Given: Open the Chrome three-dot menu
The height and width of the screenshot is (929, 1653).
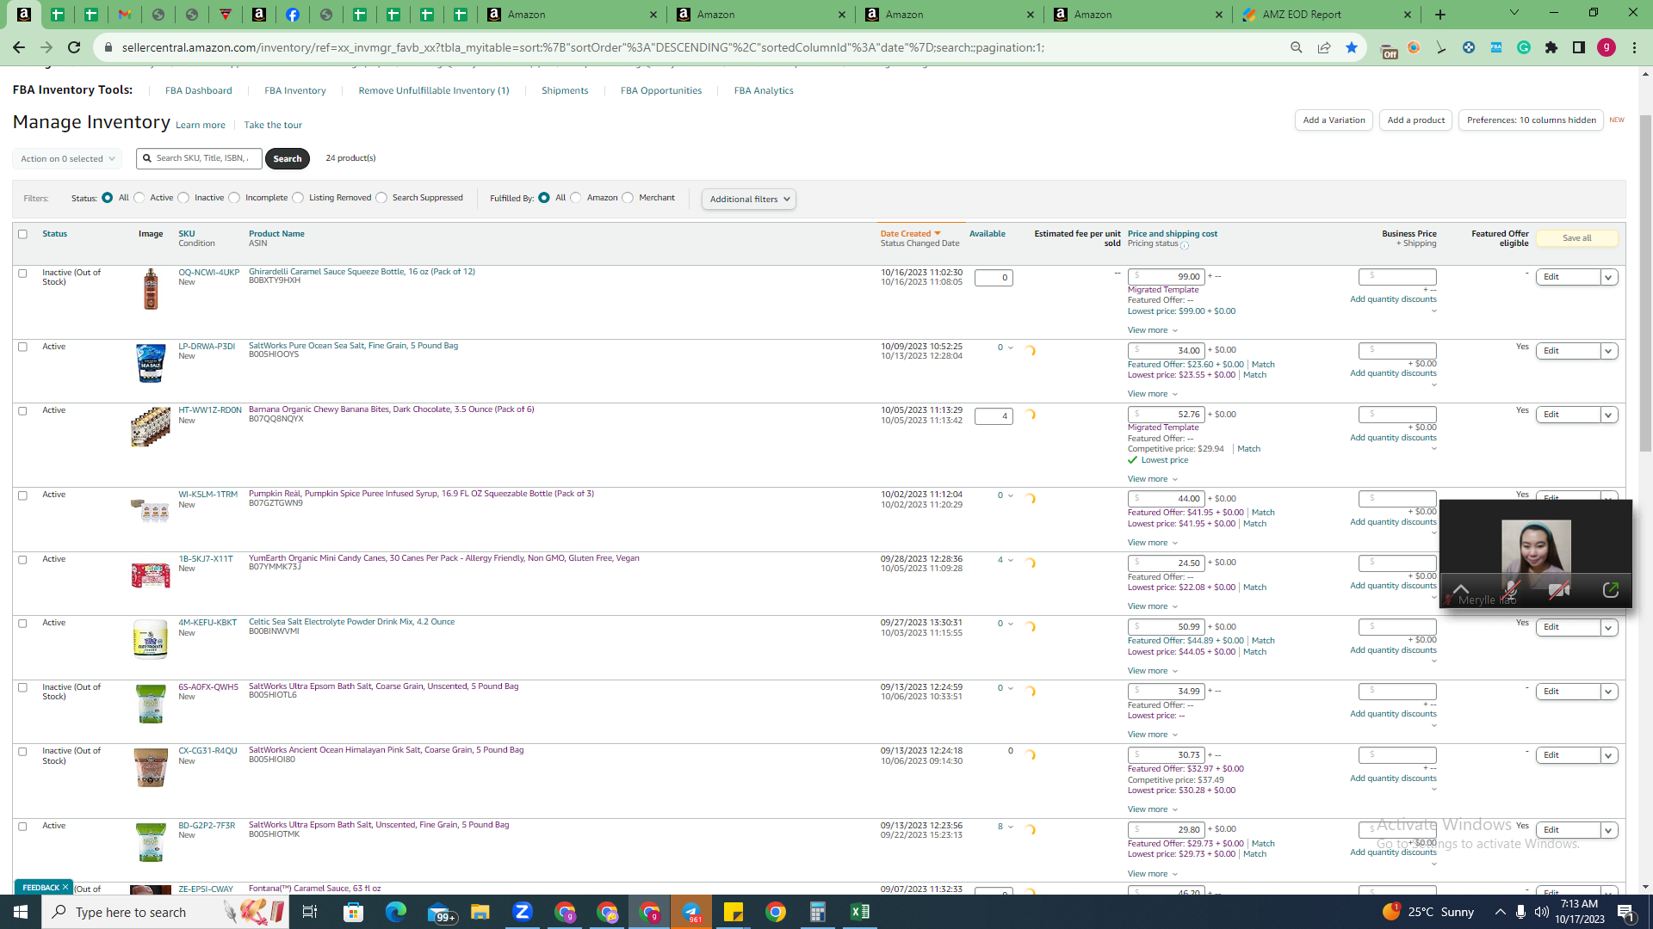Looking at the screenshot, I should click(1634, 48).
